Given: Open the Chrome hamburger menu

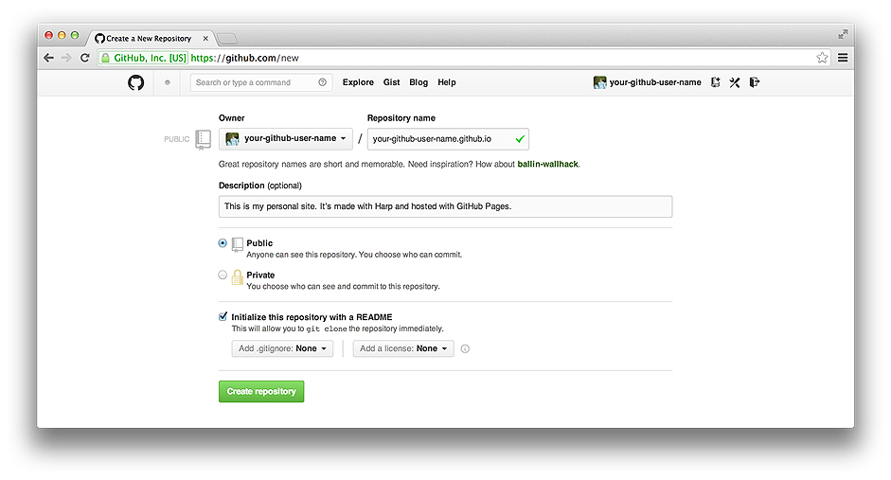Looking at the screenshot, I should pyautogui.click(x=842, y=58).
